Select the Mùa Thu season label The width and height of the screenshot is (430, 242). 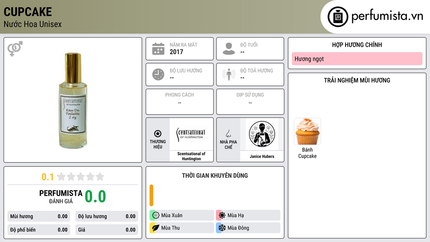[170, 228]
